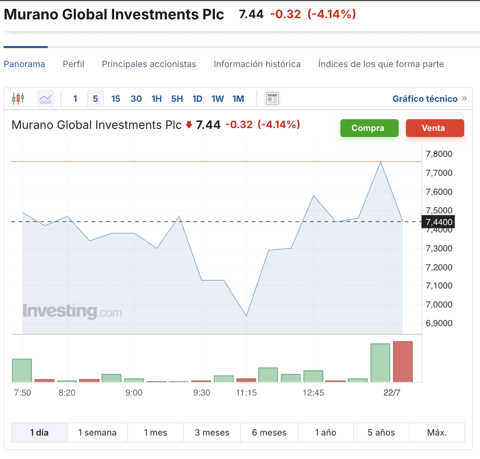This screenshot has height=459, width=480.
Task: Open Información histórica tab
Action: click(x=257, y=64)
